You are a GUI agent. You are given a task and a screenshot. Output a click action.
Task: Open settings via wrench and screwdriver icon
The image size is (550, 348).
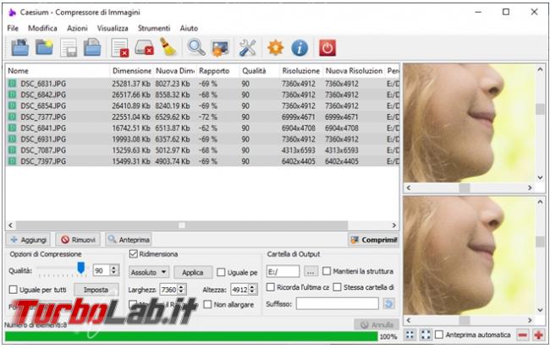[x=248, y=47]
